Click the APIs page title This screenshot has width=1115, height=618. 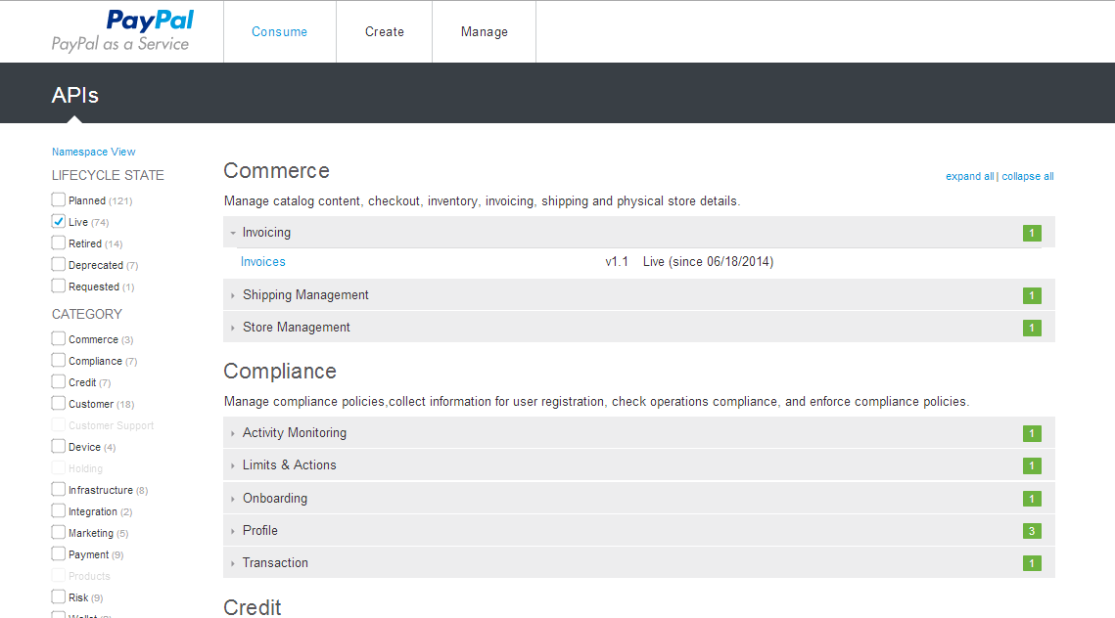(74, 95)
